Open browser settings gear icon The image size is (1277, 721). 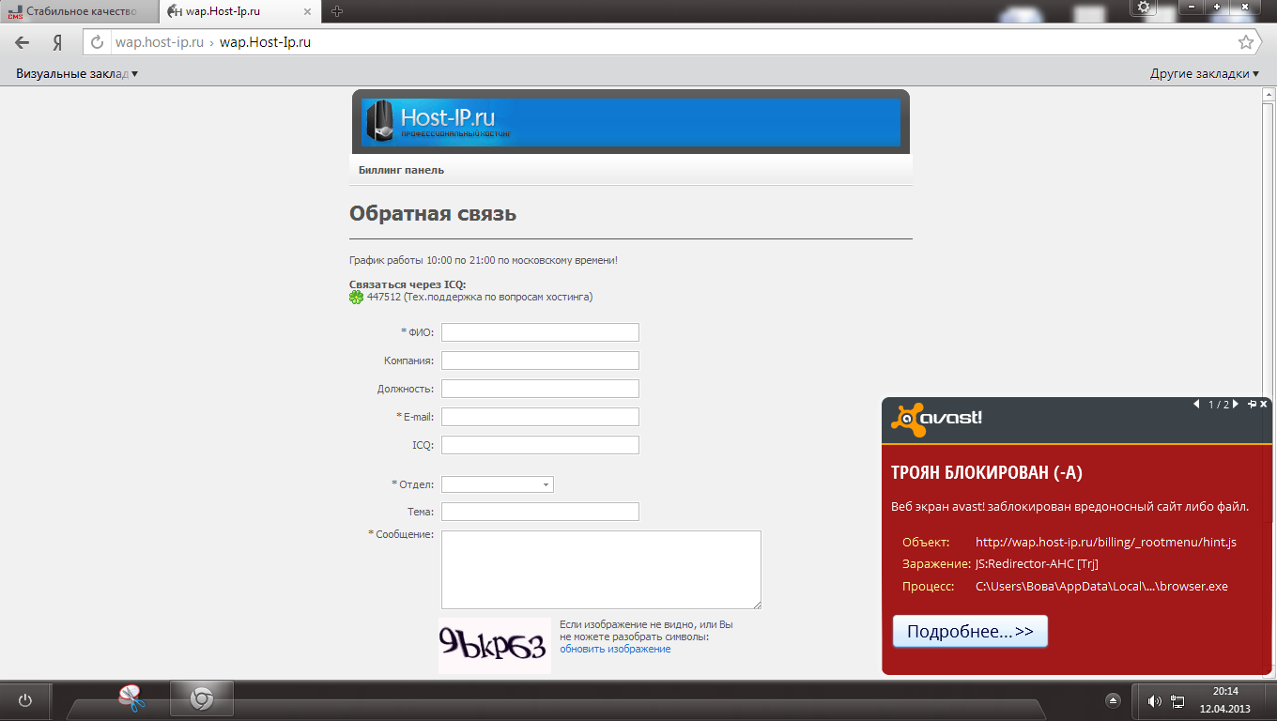1144,8
